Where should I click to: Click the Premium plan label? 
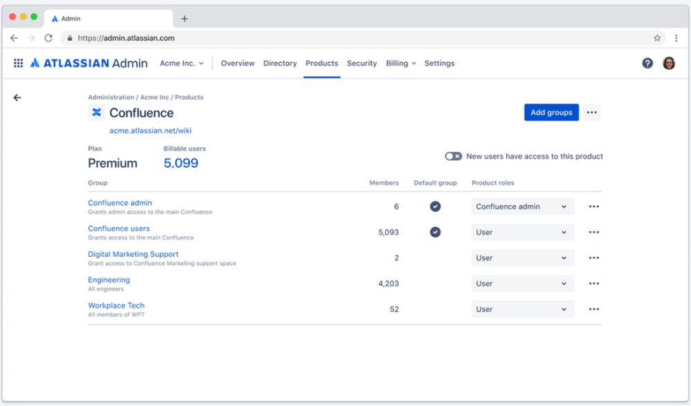click(112, 163)
